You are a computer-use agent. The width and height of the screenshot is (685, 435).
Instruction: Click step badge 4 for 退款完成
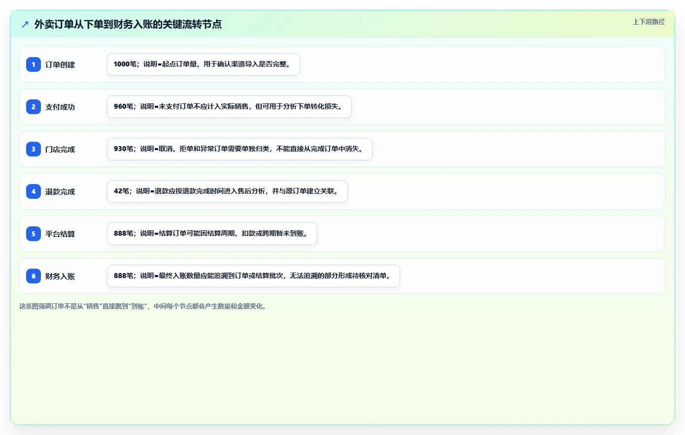tap(34, 191)
